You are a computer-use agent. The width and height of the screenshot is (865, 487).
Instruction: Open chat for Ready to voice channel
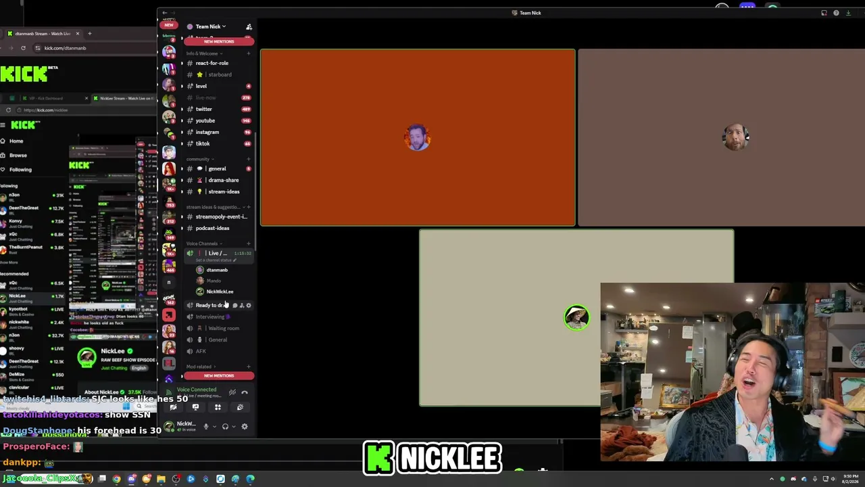pyautogui.click(x=234, y=306)
